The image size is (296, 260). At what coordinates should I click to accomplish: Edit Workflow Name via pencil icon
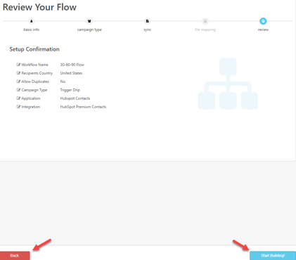point(18,65)
